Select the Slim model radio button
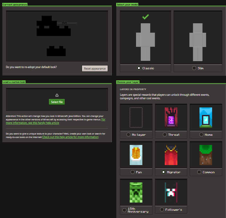Image resolution: width=226 pixels, height=218 pixels. 194,68
